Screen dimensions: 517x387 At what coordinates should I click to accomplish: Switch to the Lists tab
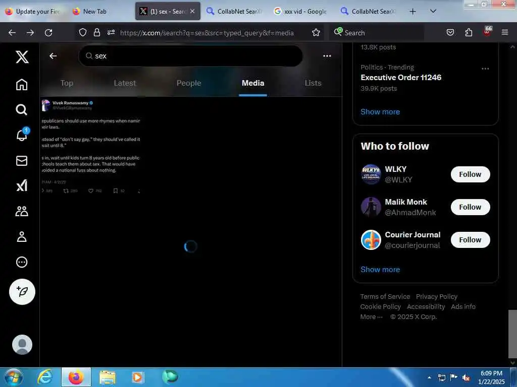(x=313, y=83)
